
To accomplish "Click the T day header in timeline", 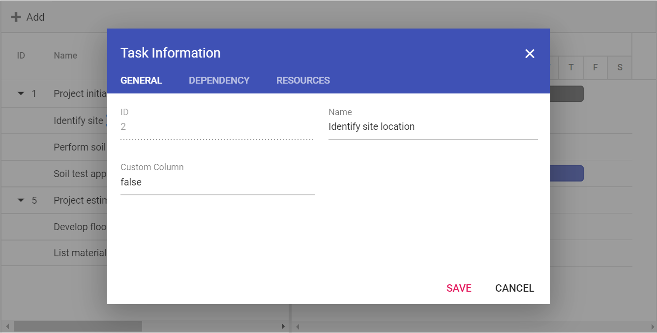I will tap(571, 67).
